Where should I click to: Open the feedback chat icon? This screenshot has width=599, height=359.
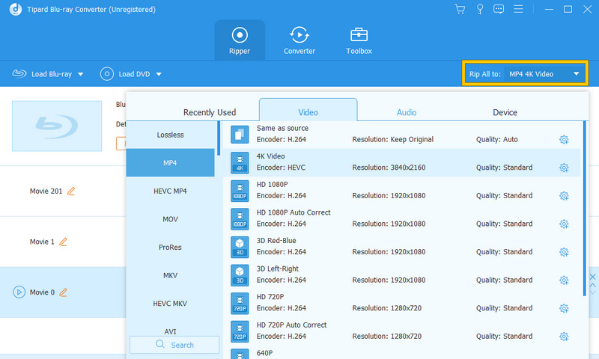pyautogui.click(x=499, y=9)
